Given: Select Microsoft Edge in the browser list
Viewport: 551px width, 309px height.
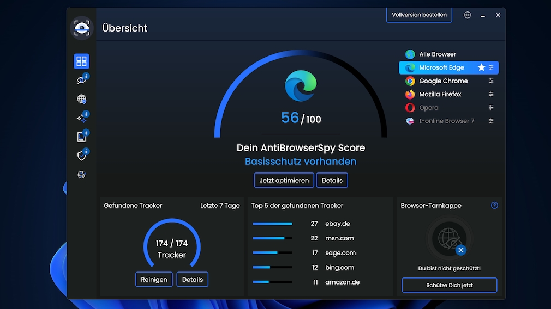Looking at the screenshot, I should tap(449, 67).
